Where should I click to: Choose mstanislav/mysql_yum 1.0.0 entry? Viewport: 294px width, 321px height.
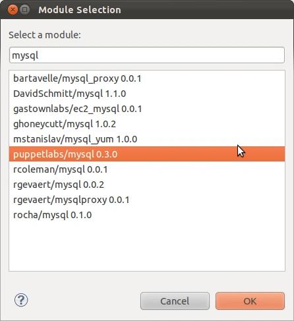147,139
